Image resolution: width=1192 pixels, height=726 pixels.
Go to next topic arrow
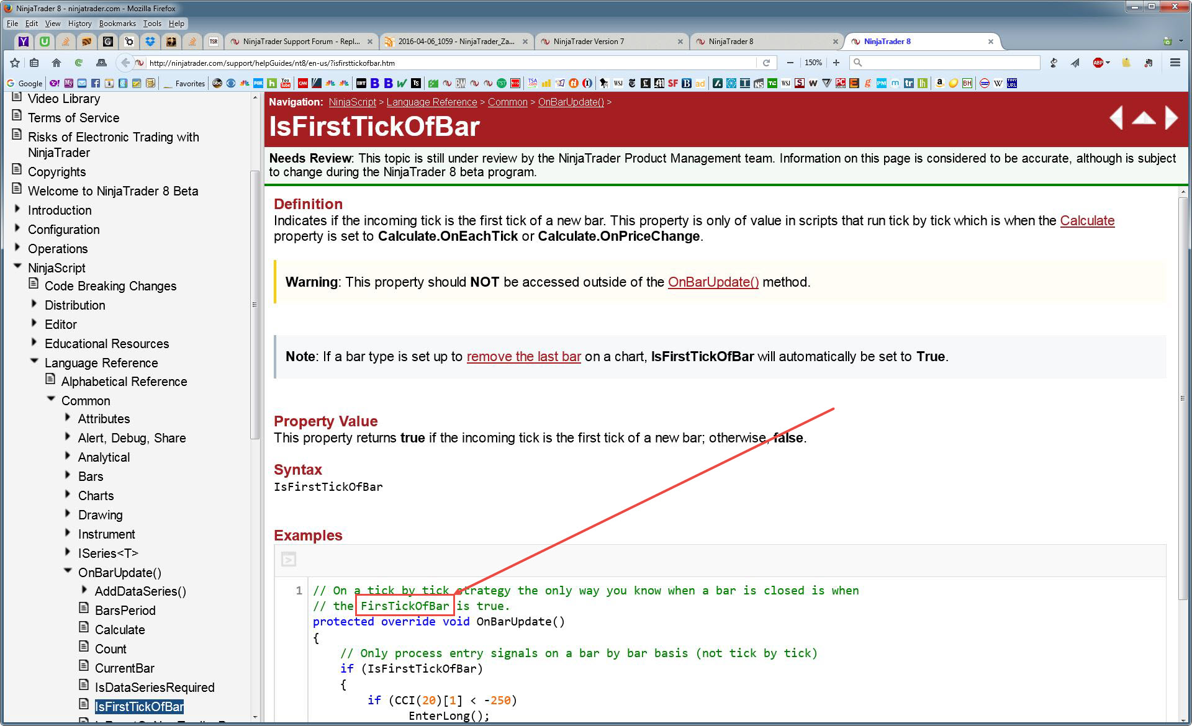pos(1171,118)
